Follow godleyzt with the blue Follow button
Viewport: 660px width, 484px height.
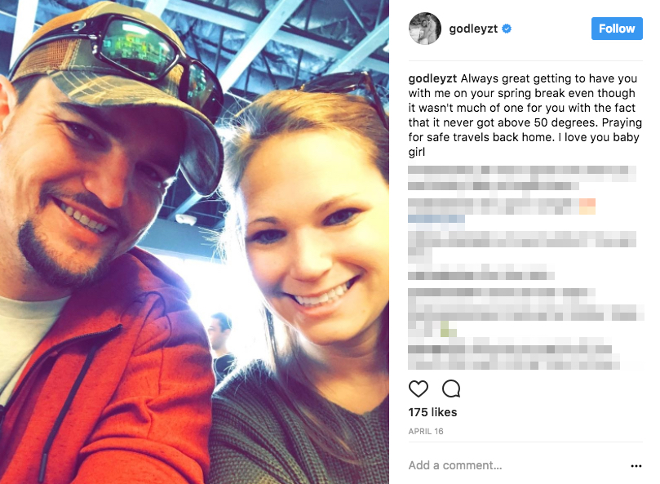coord(617,29)
